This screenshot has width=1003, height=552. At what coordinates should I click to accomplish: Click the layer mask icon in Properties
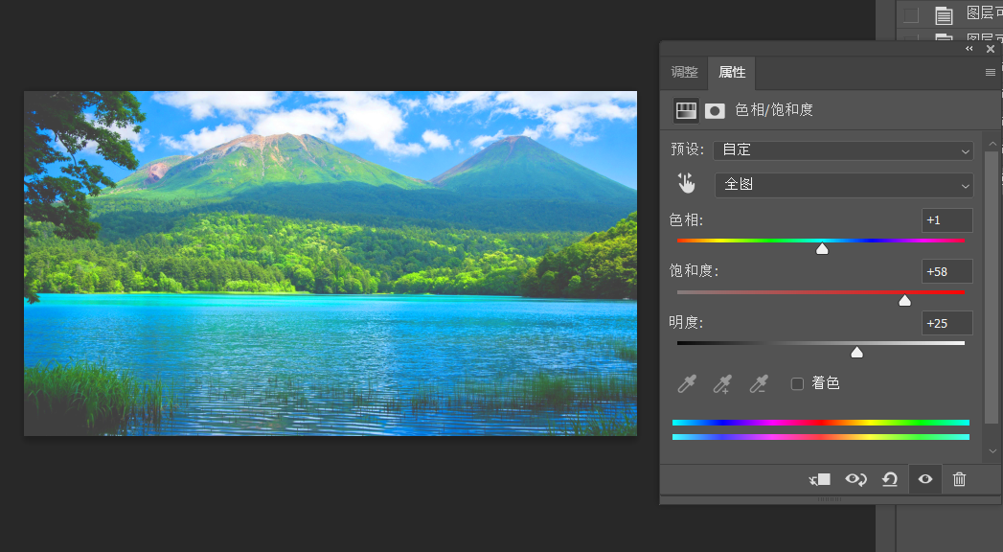(x=715, y=111)
